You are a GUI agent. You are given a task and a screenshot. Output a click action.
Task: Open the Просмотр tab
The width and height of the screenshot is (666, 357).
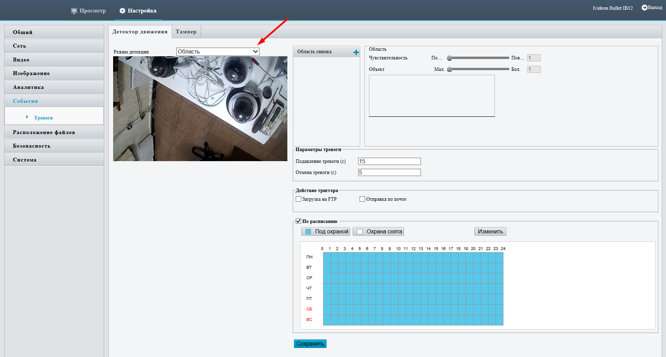pyautogui.click(x=88, y=11)
